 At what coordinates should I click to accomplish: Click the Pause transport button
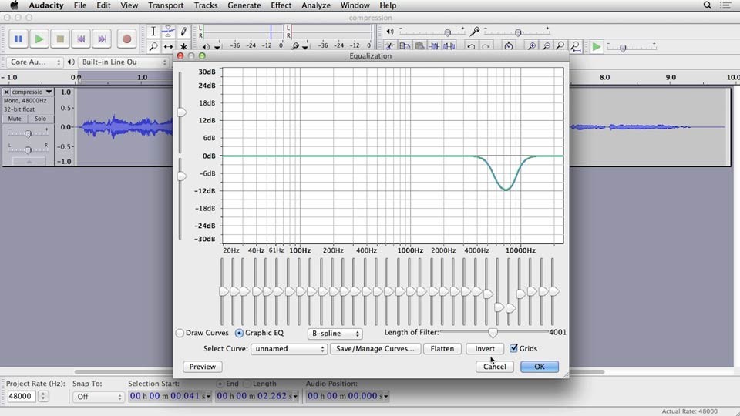click(x=18, y=39)
